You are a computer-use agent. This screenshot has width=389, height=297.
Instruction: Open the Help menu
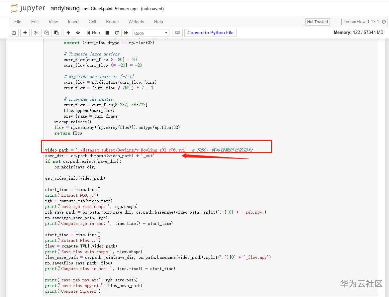[x=158, y=22]
